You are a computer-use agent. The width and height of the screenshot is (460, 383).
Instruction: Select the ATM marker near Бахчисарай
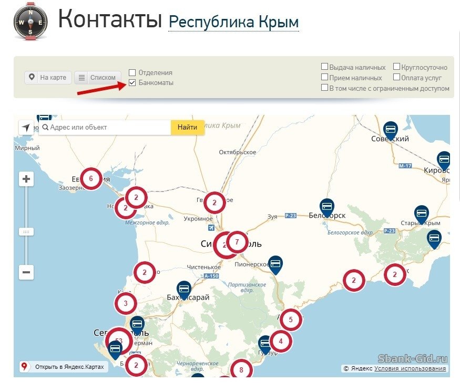[x=183, y=289]
